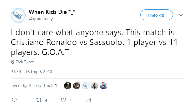
Task: Follow the account with Theo dõi button
Action: pyautogui.click(x=156, y=15)
